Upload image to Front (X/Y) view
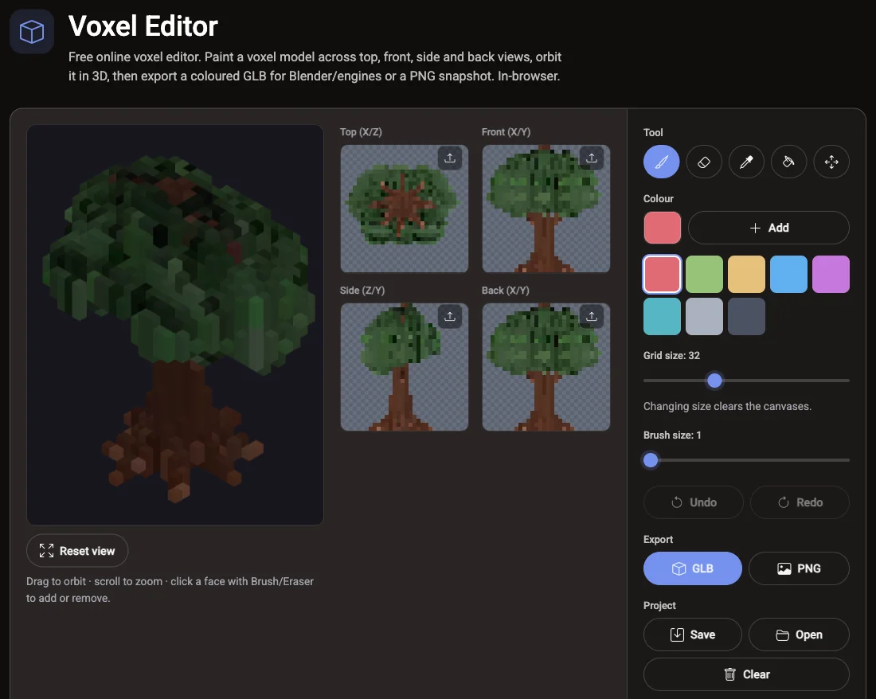Screen dimensions: 876x699 pyautogui.click(x=592, y=158)
